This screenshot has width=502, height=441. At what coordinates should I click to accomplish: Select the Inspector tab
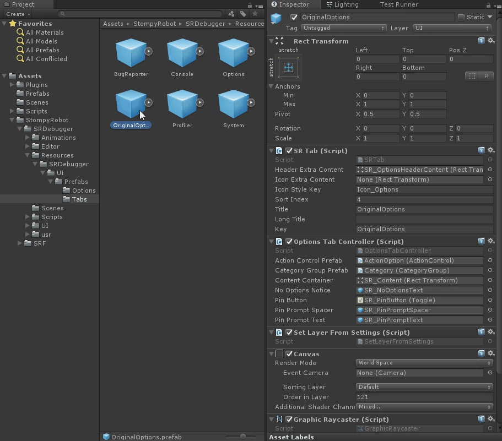pos(290,4)
